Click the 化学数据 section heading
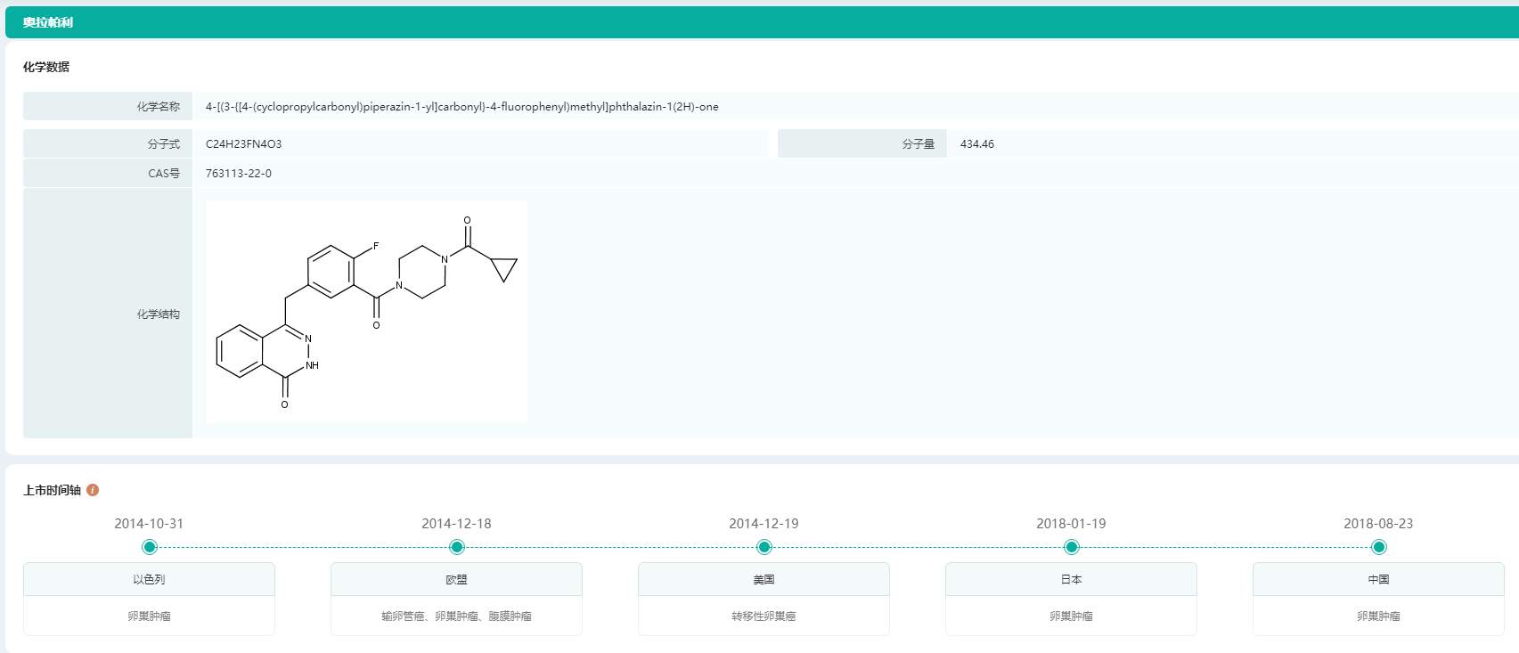The width and height of the screenshot is (1519, 653). [46, 67]
